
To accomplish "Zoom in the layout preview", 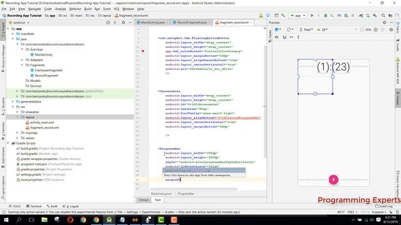I will click(376, 29).
